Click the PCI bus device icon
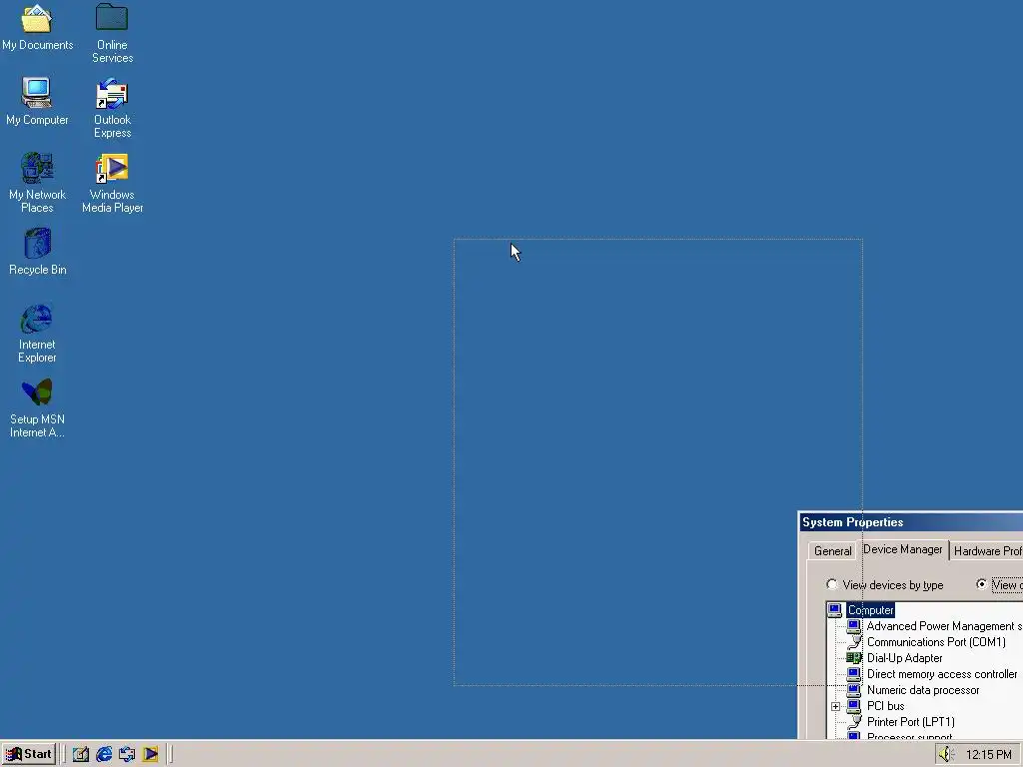1023x767 pixels. pyautogui.click(x=853, y=706)
